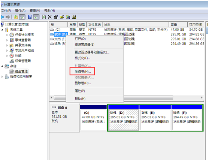209x161 pixels.
Task: Click the magnifier explore toolbar icon
Action: click(68, 17)
